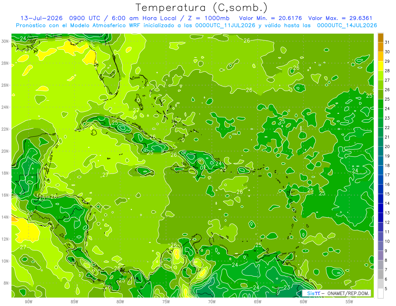The image size is (396, 306).
Task: Click the color scale label 29
Action: 387,61
